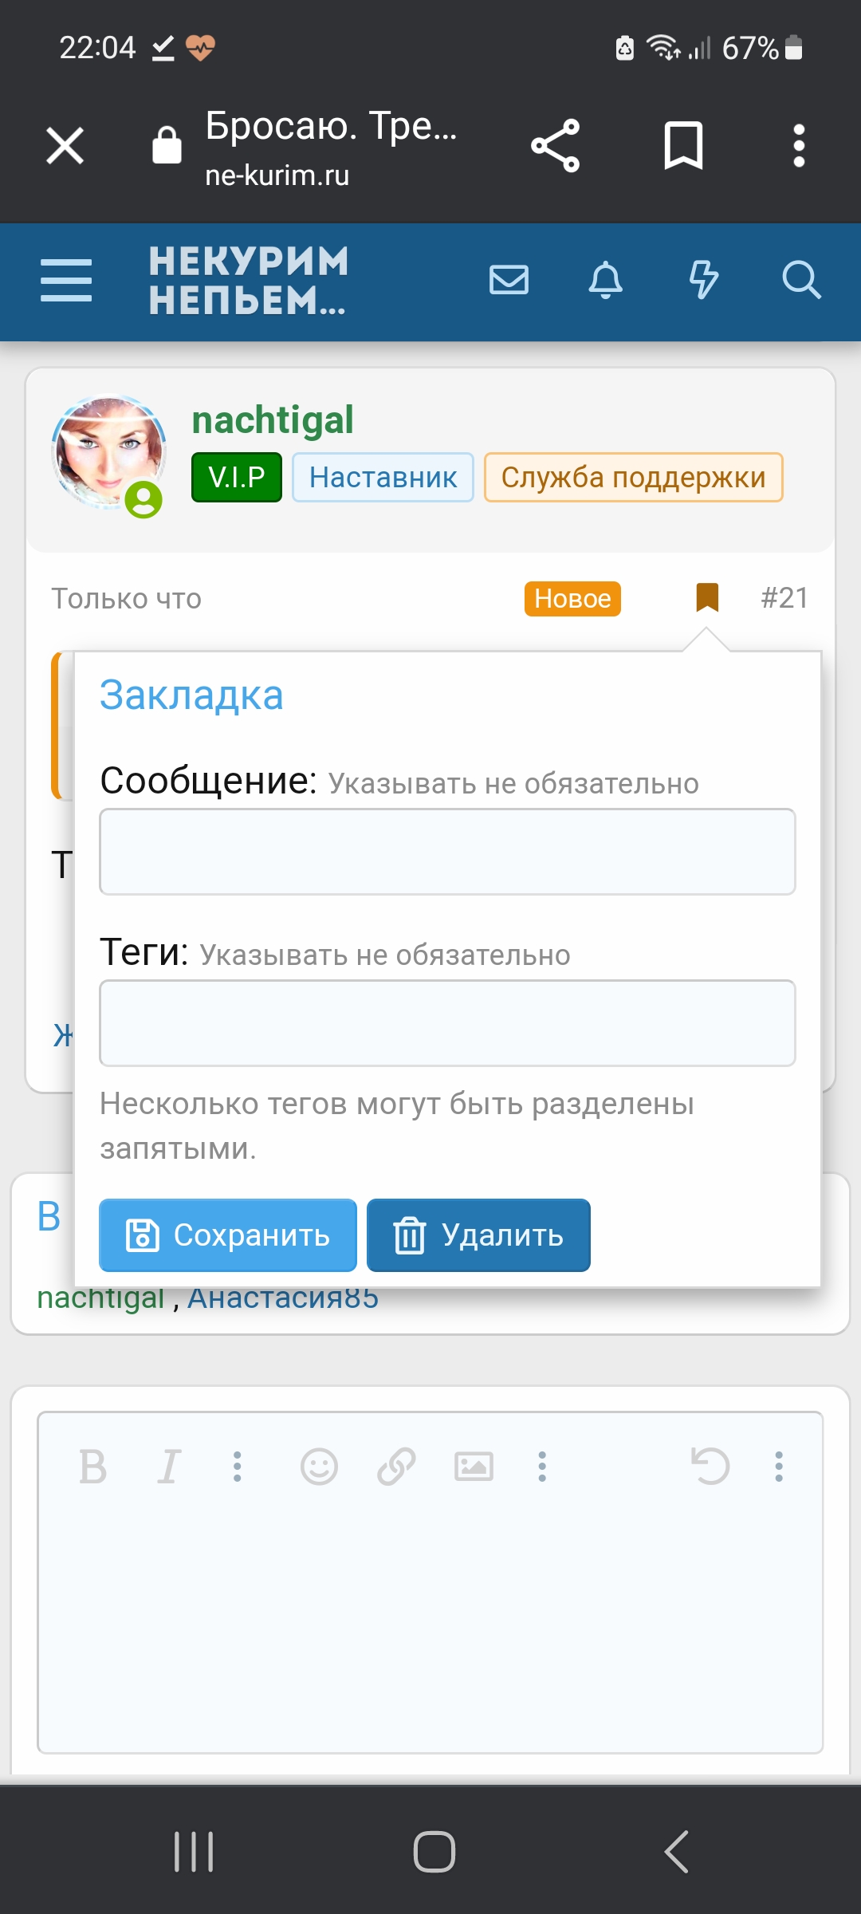Click the Новое label
This screenshot has height=1914, width=861.
[572, 599]
